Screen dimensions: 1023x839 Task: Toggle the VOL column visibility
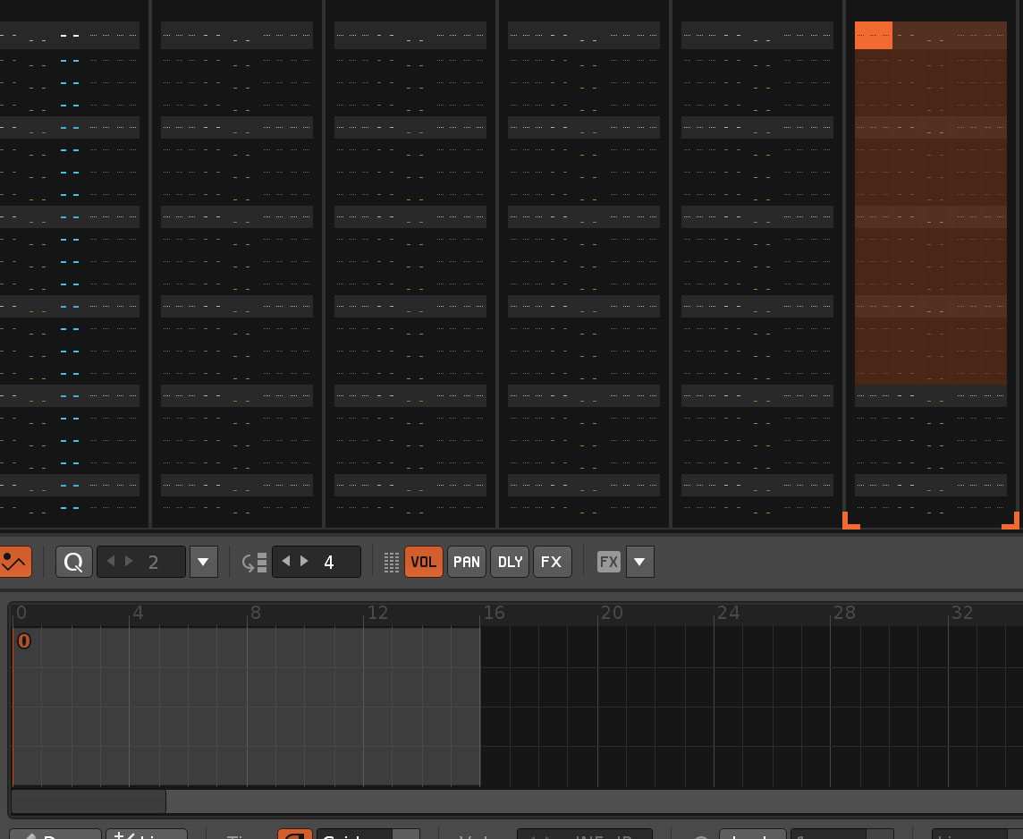(424, 562)
